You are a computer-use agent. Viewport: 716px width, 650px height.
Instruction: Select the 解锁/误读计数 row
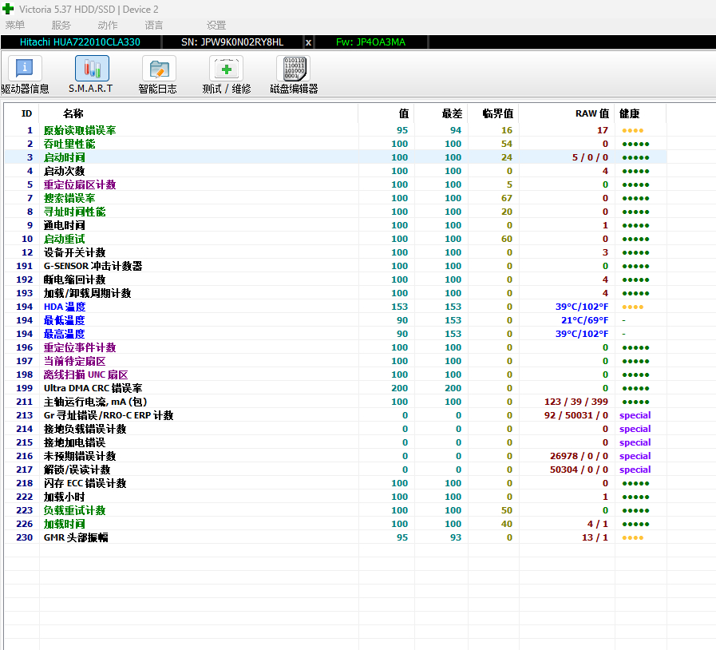[x=335, y=470]
